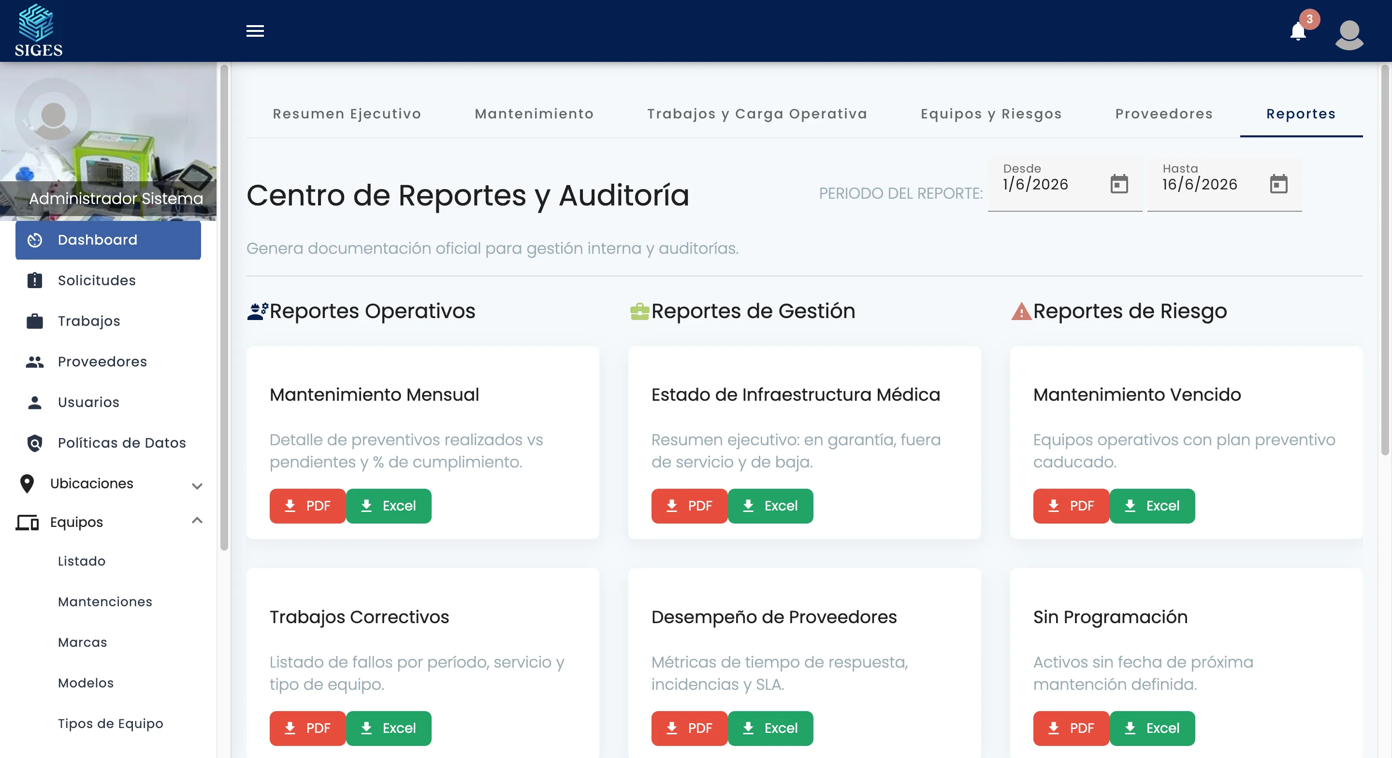Open Proveedores in the sidebar menu

click(108, 362)
